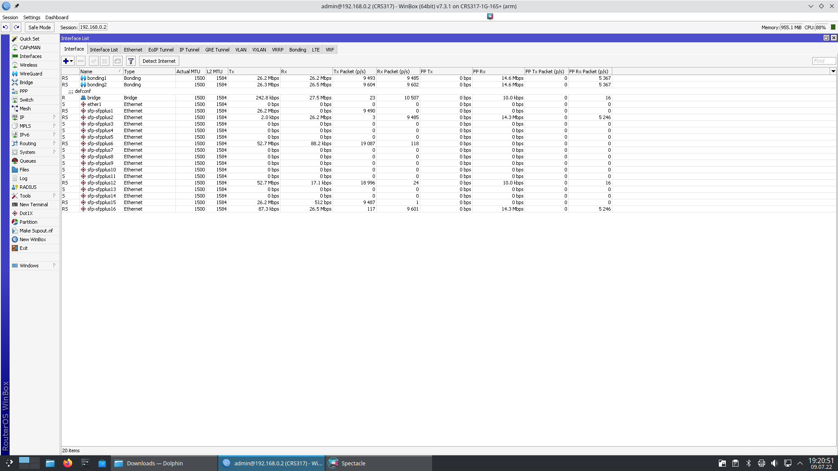The width and height of the screenshot is (838, 471).
Task: Click the comment icon in the toolbar
Action: 117,61
